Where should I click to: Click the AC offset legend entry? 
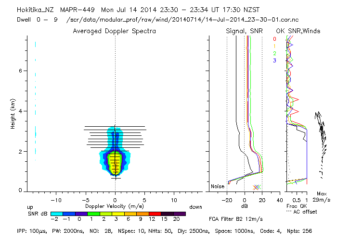point(302,212)
